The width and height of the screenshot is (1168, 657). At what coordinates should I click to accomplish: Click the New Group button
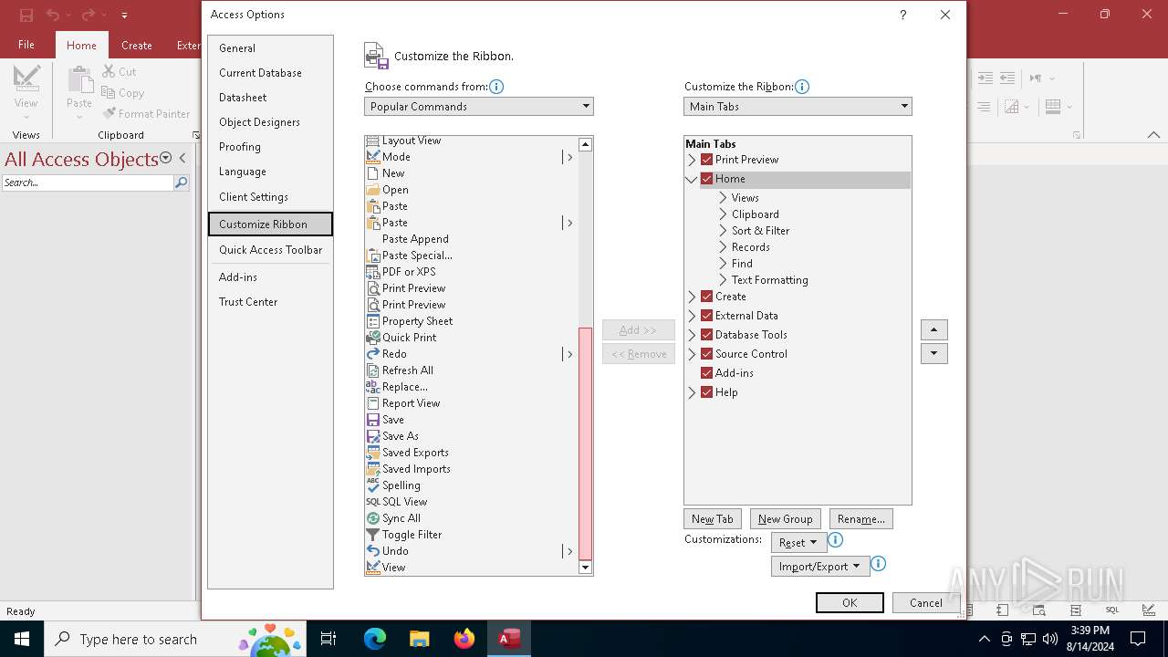pyautogui.click(x=785, y=518)
